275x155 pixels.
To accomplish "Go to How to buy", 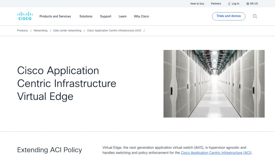I will (197, 4).
